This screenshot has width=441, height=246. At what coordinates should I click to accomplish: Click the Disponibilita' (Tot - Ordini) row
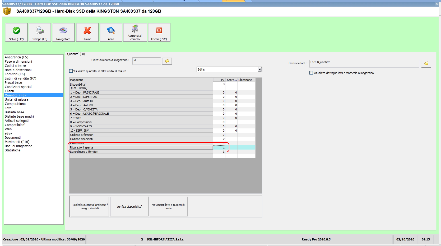click(x=141, y=86)
